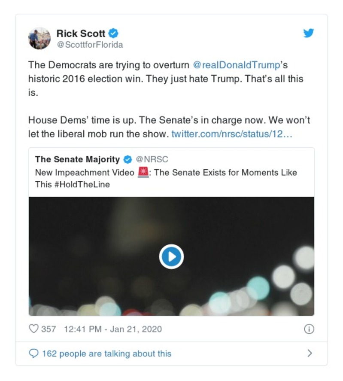The image size is (343, 381).
Task: Open the twitter.com/nrsc/status link
Action: coord(232,134)
